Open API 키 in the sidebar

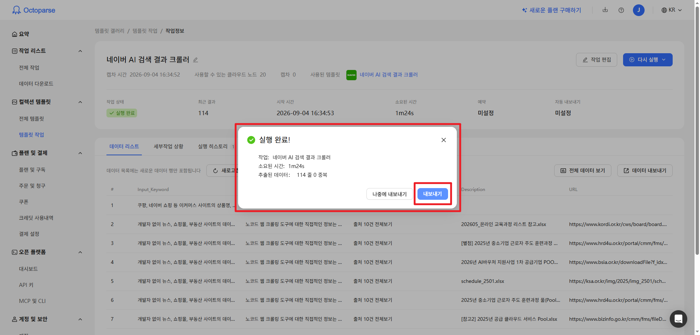[26, 285]
